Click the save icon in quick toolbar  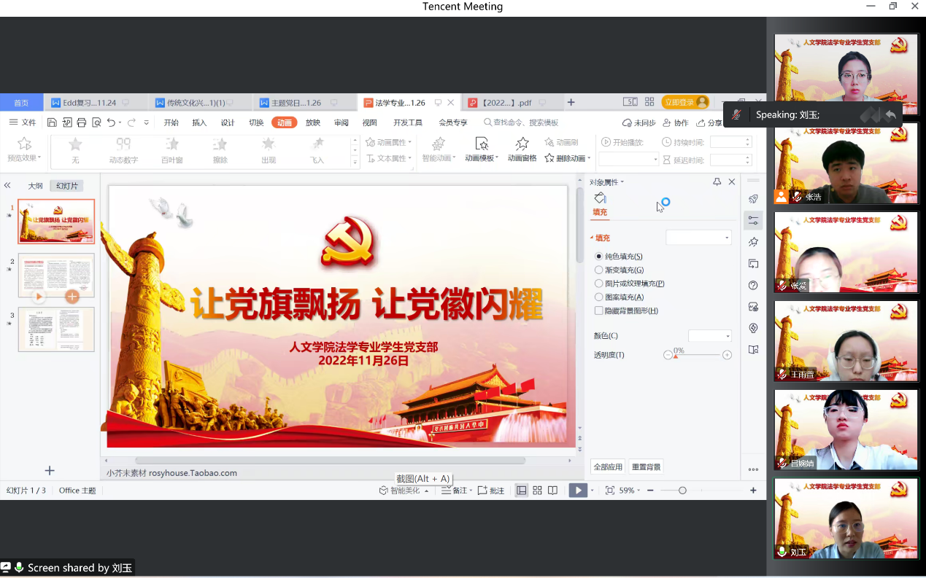(52, 122)
